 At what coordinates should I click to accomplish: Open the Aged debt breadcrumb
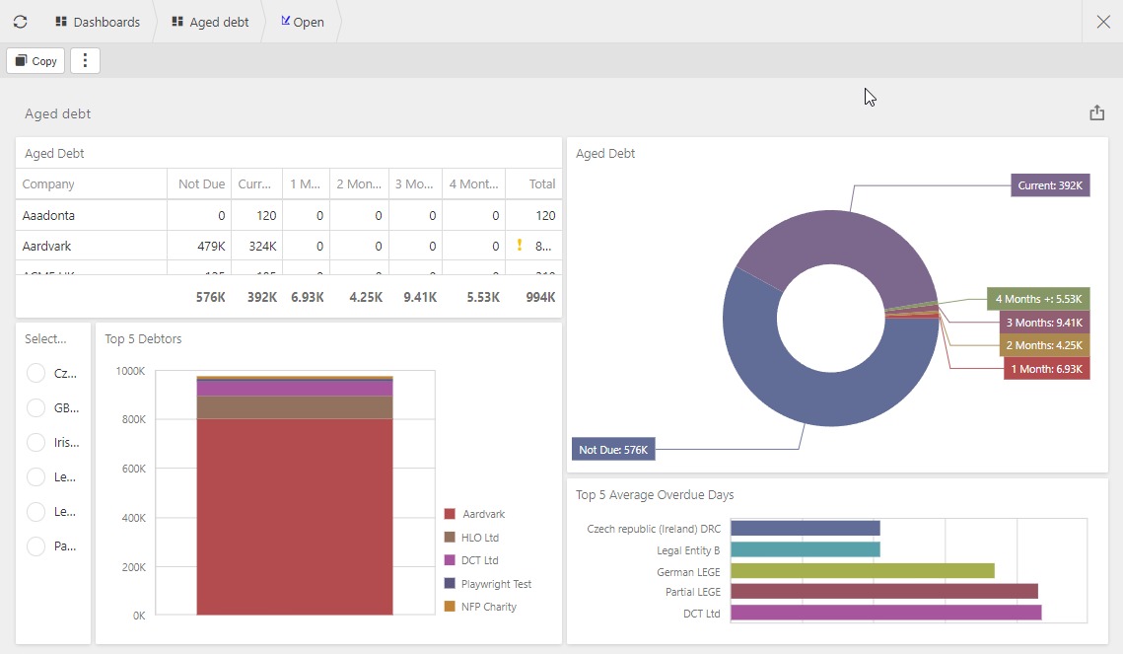pyautogui.click(x=210, y=22)
